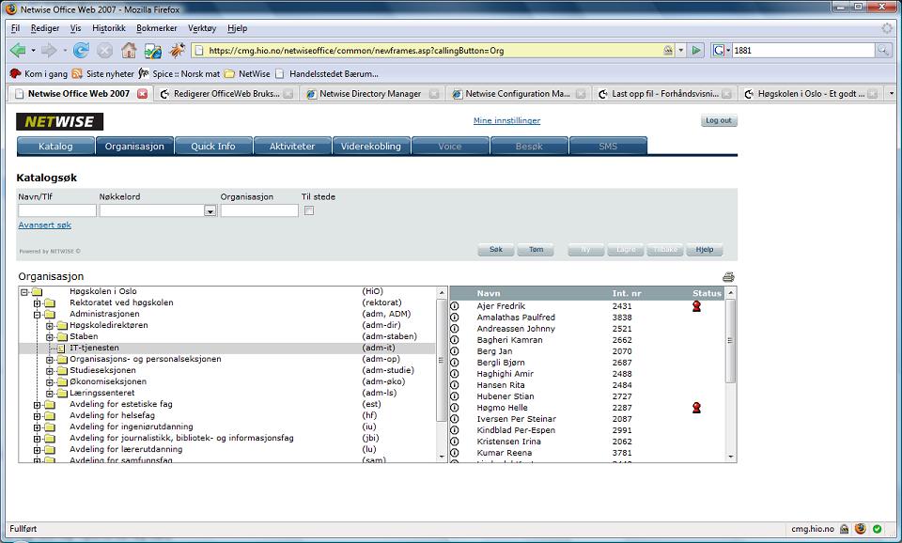Close the Netwise Office Web 2007 tab
This screenshot has width=902, height=543.
tap(142, 94)
